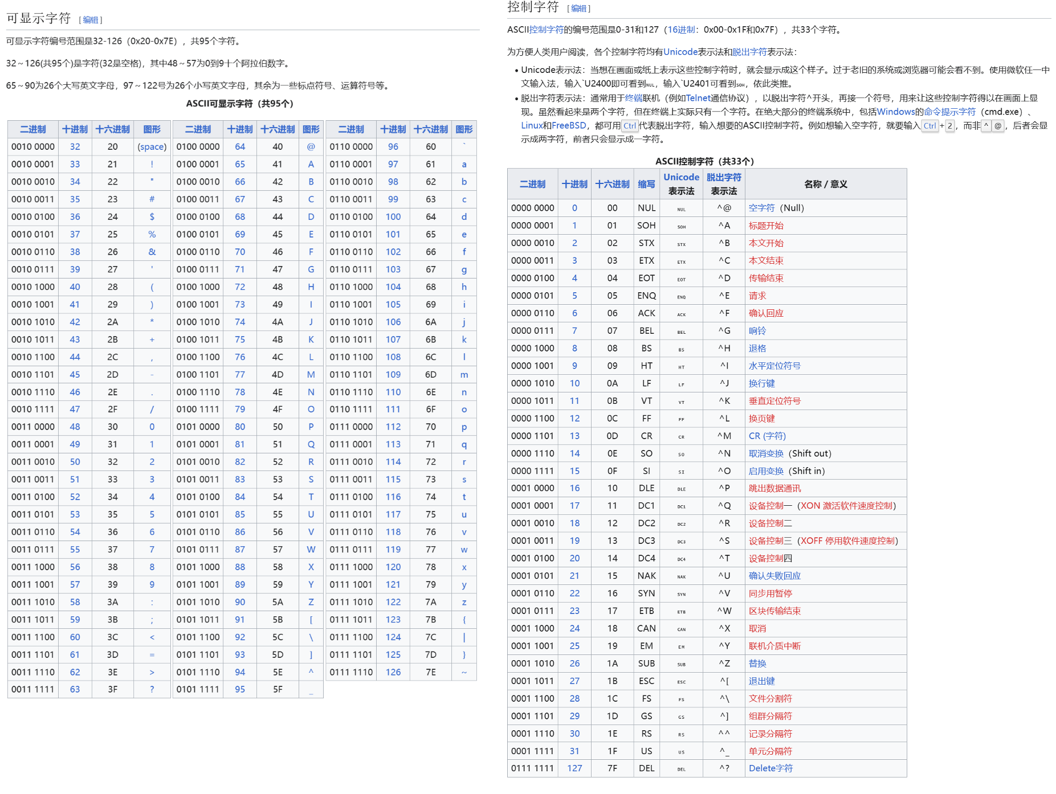Open the FreeBSD link

[569, 125]
